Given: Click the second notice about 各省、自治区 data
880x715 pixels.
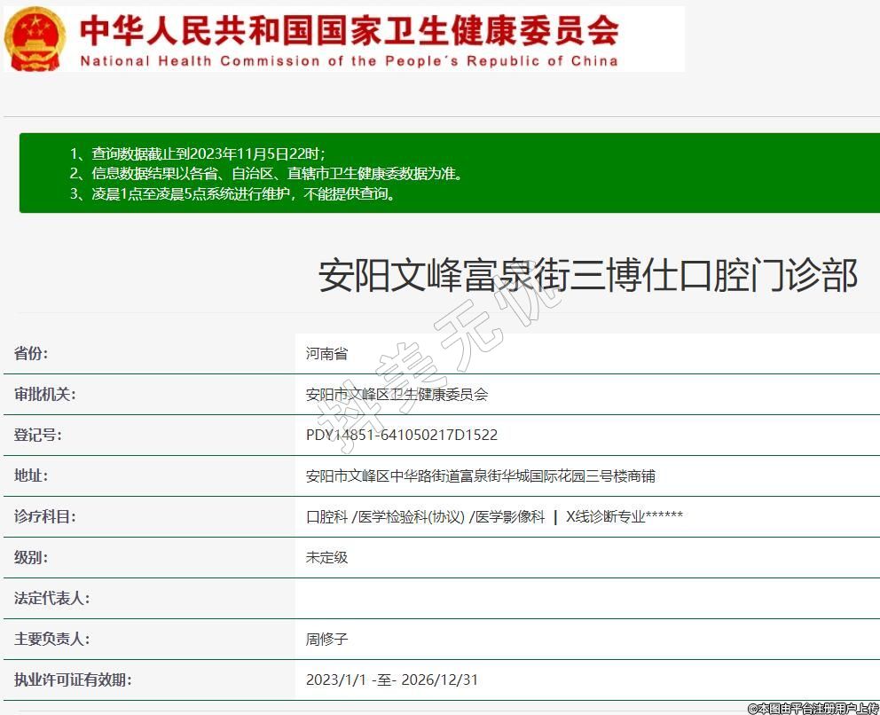Looking at the screenshot, I should (x=266, y=174).
